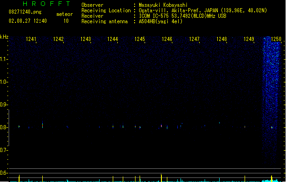Click the 1246 time marker

pos(167,39)
